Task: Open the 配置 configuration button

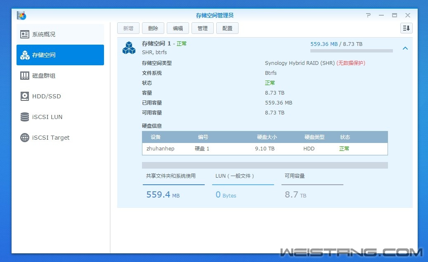Action: coord(227,28)
